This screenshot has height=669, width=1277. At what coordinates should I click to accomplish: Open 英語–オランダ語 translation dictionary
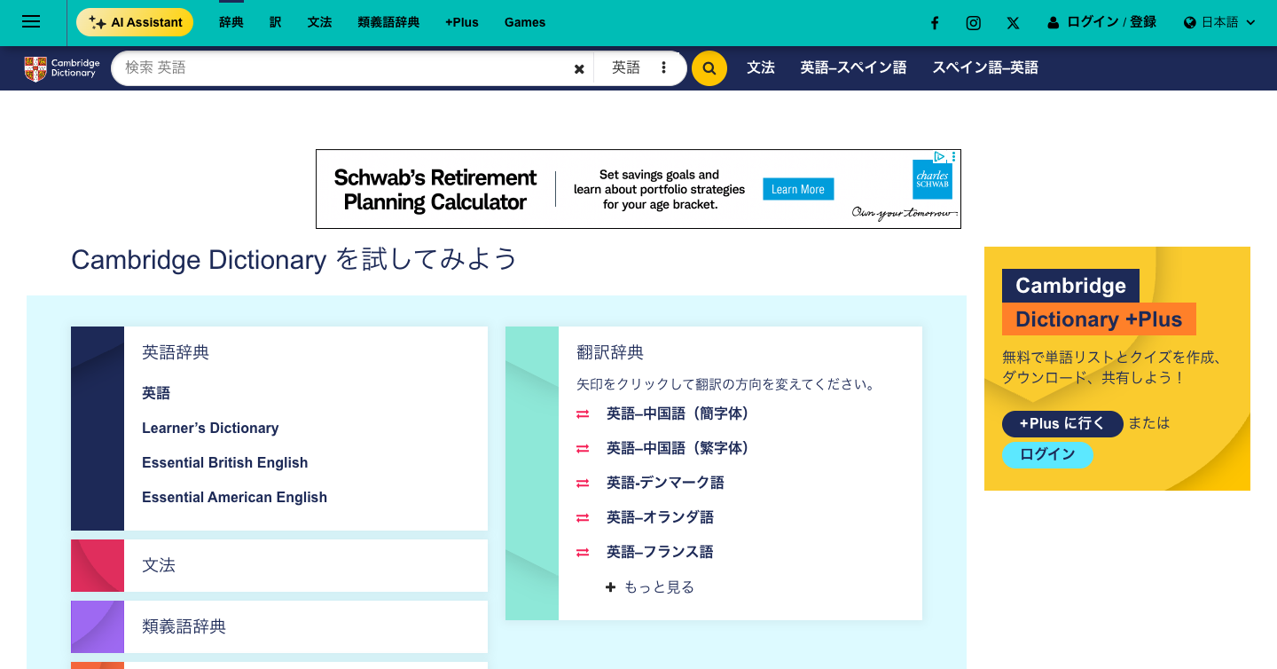click(660, 517)
